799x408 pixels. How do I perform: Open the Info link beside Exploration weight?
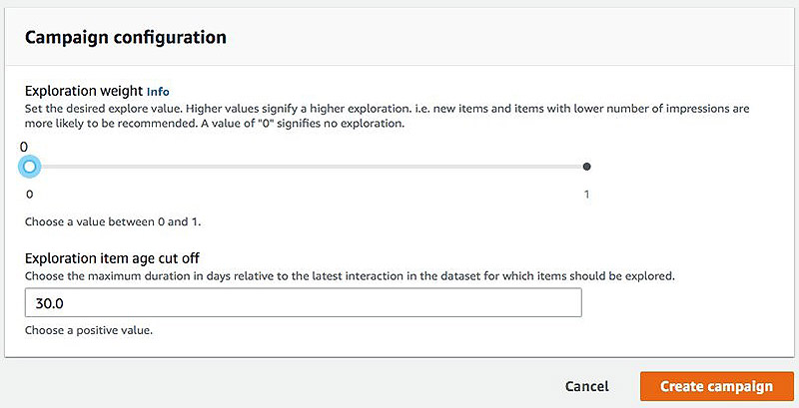click(158, 92)
